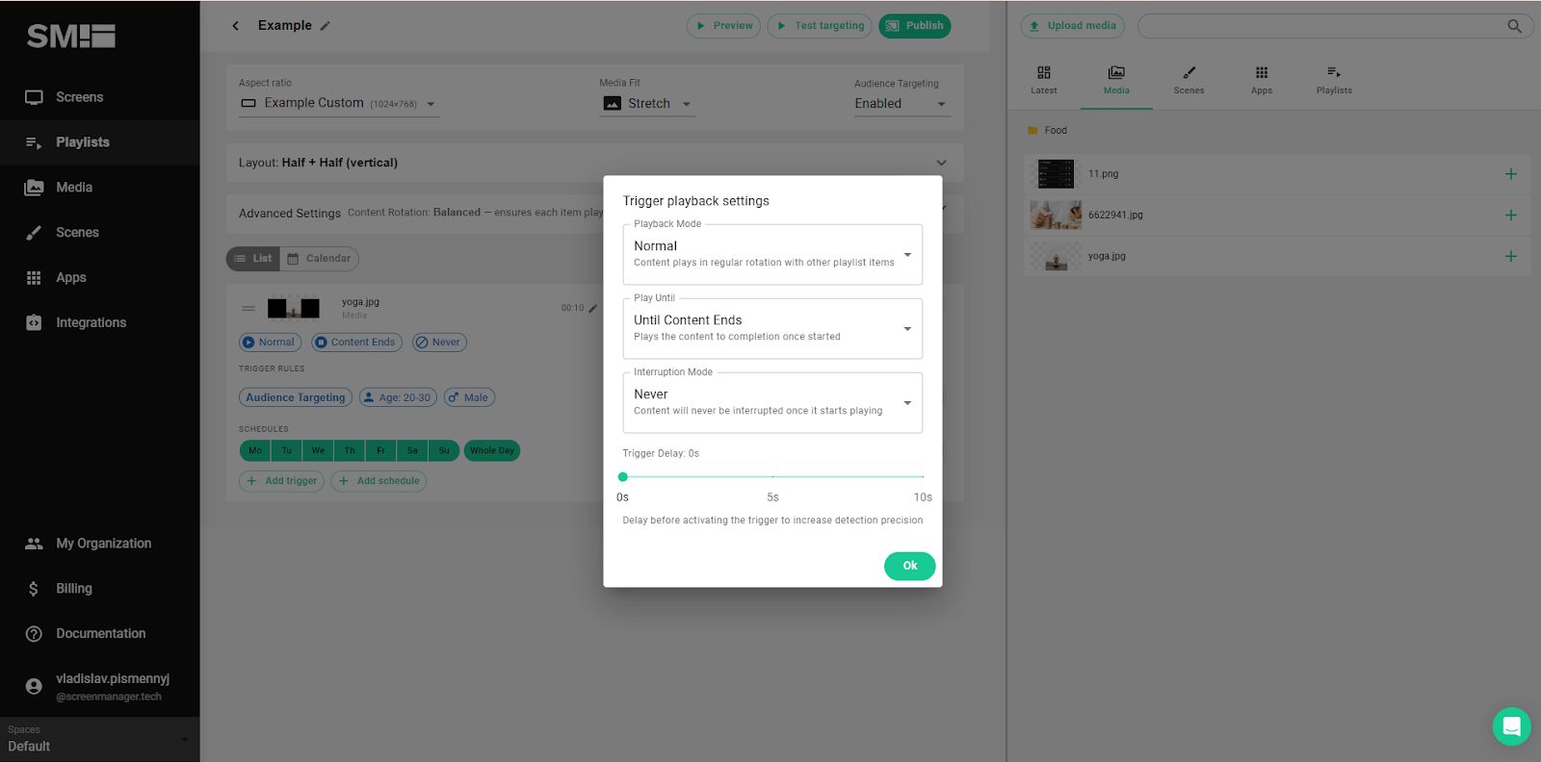Click the Never interruption chip

[439, 343]
